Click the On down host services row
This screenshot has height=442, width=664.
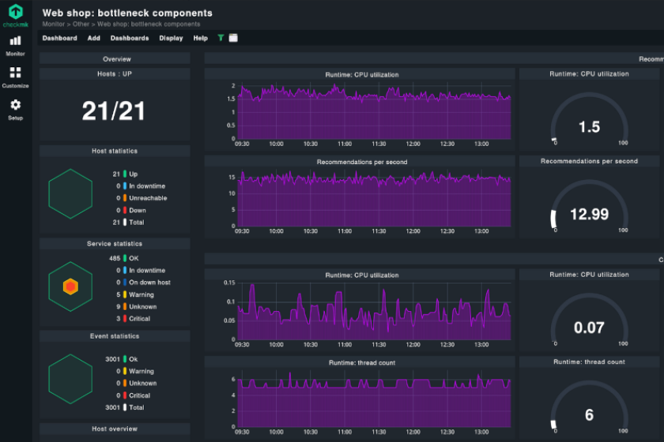click(143, 283)
